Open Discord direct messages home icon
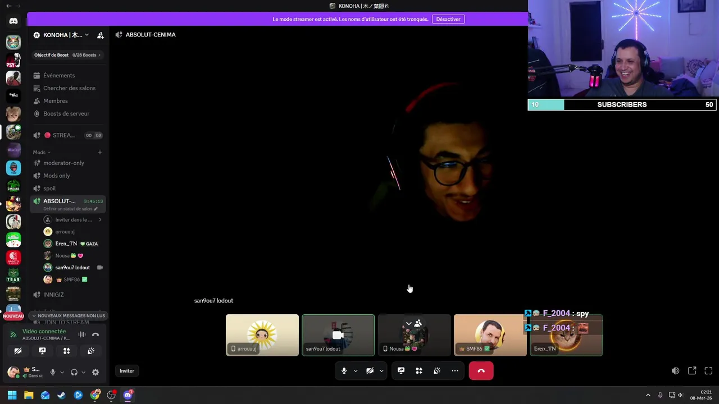The height and width of the screenshot is (404, 719). point(13,21)
